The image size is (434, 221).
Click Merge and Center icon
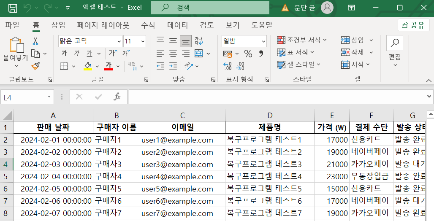[x=199, y=54]
